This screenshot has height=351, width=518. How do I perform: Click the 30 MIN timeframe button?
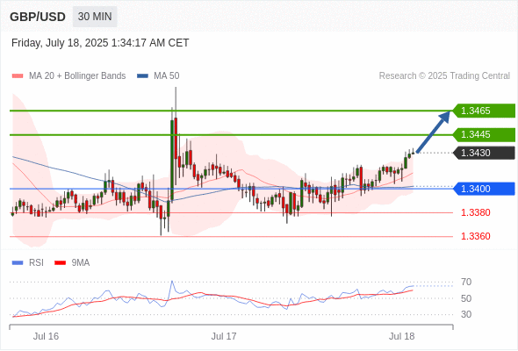pyautogui.click(x=95, y=17)
